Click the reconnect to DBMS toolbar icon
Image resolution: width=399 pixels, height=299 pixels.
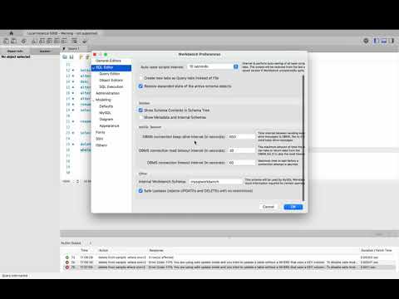pyautogui.click(x=85, y=41)
